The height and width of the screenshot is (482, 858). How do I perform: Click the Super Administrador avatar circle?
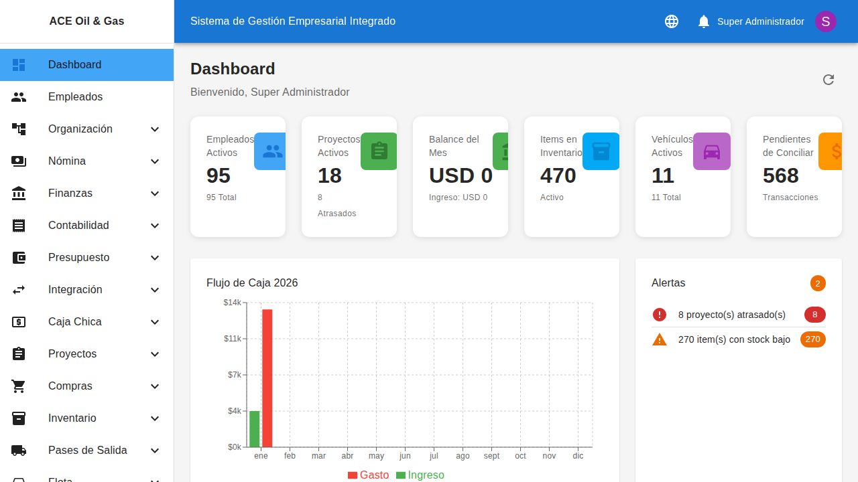[826, 21]
